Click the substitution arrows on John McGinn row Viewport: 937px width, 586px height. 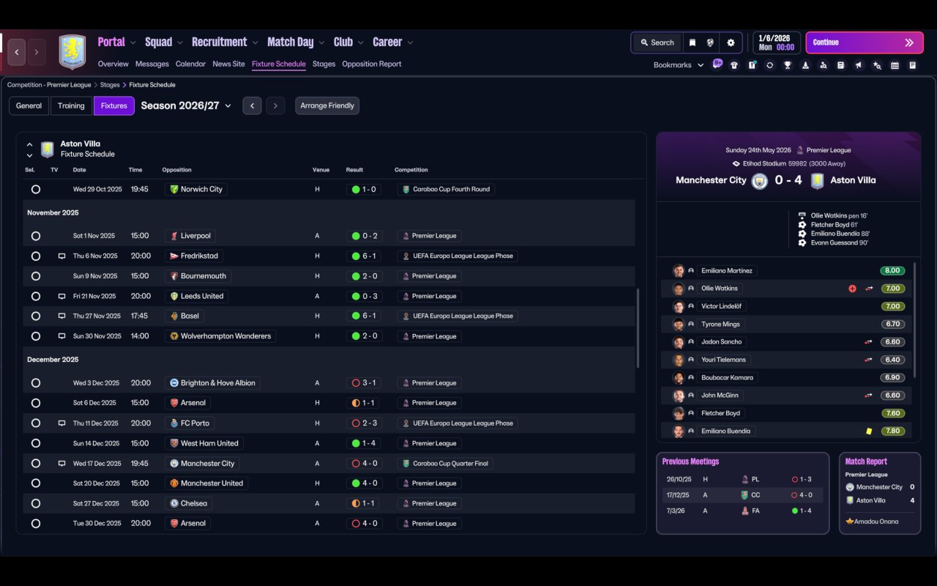pos(868,396)
